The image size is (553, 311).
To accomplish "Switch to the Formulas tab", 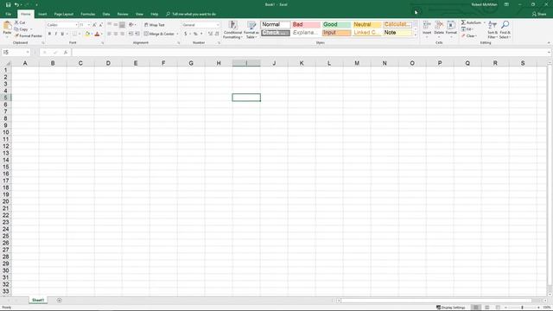I will pos(88,14).
